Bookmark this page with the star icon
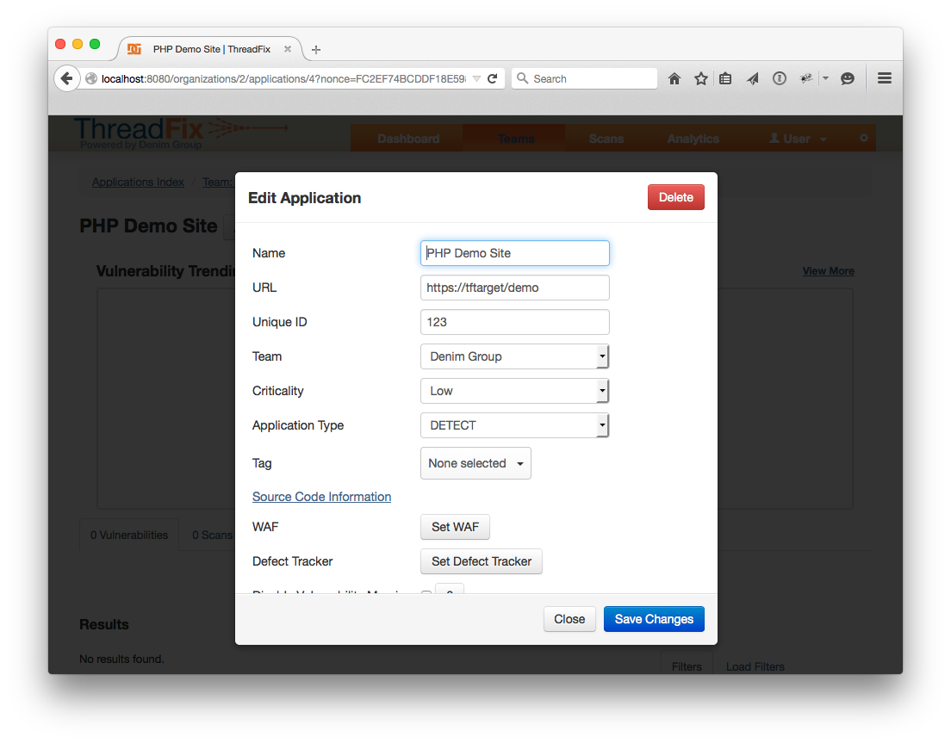Screen dimensions: 951x743 (700, 78)
